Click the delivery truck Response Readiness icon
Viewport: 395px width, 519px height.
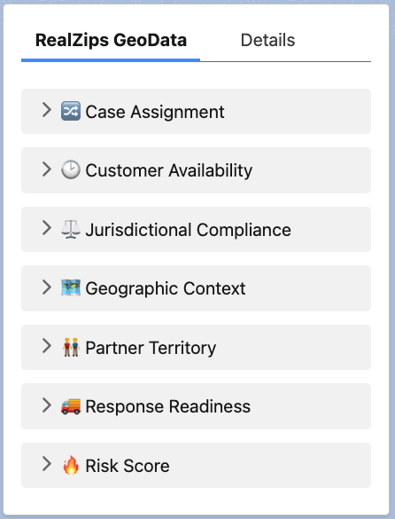click(71, 406)
